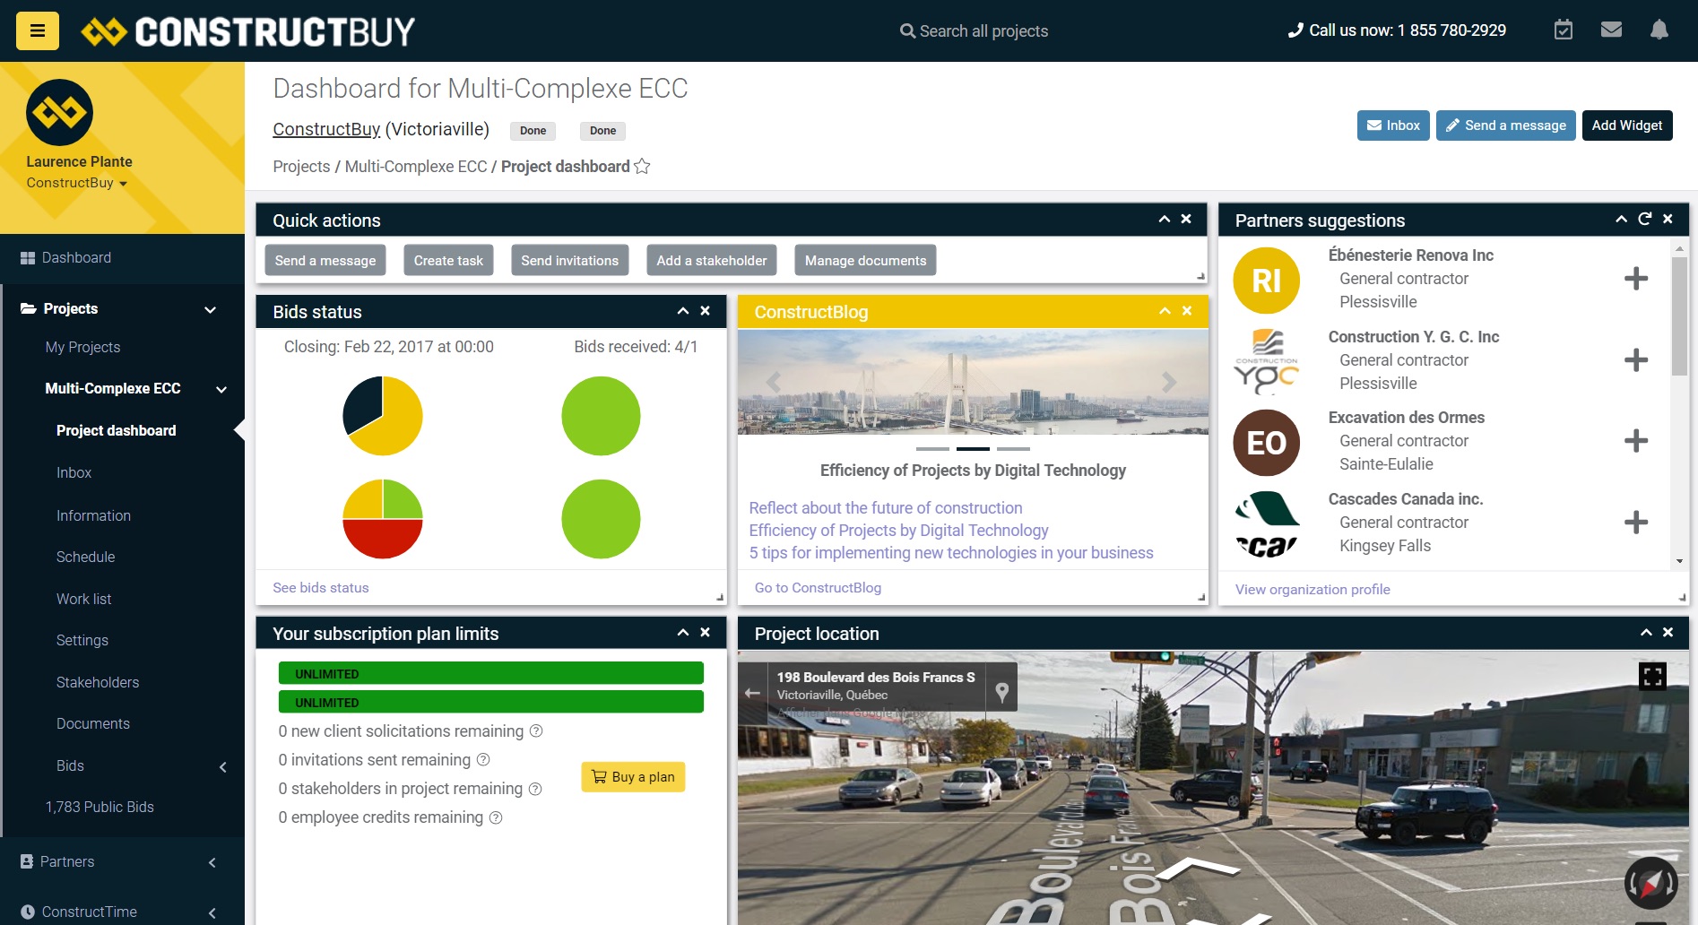Image resolution: width=1698 pixels, height=925 pixels.
Task: Click the map pin icon beside address
Action: pyautogui.click(x=1002, y=692)
